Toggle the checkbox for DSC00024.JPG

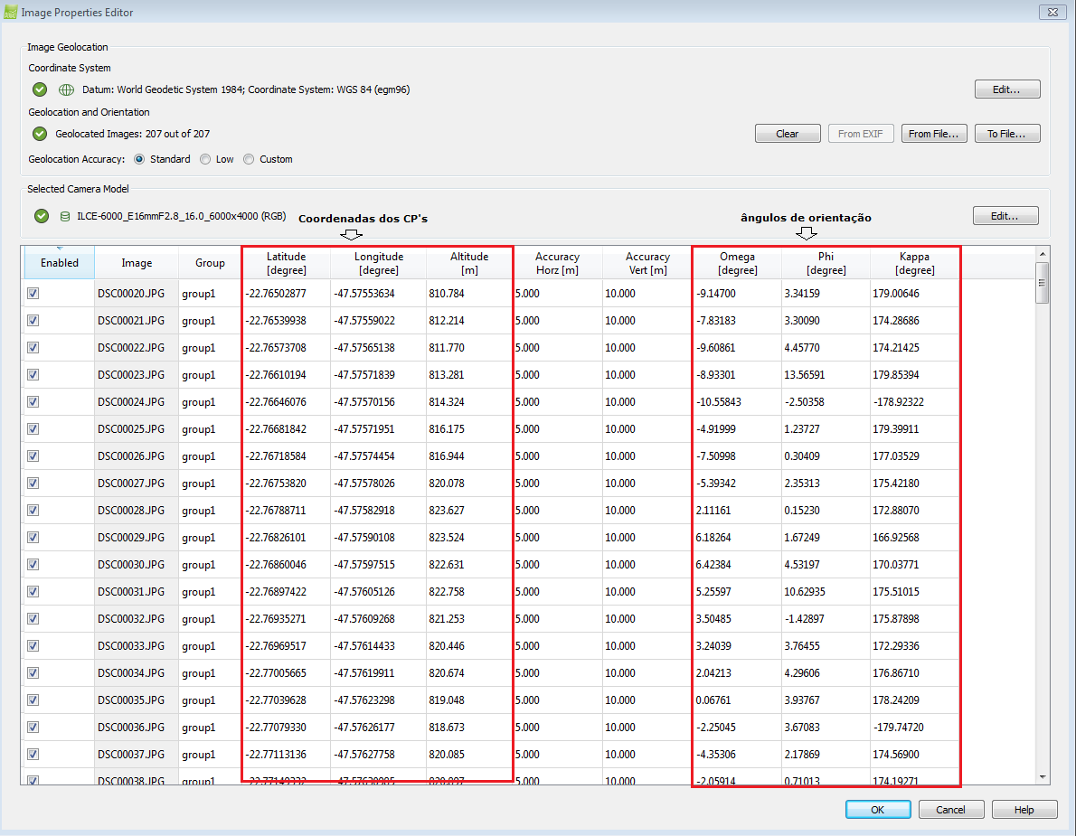coord(33,402)
